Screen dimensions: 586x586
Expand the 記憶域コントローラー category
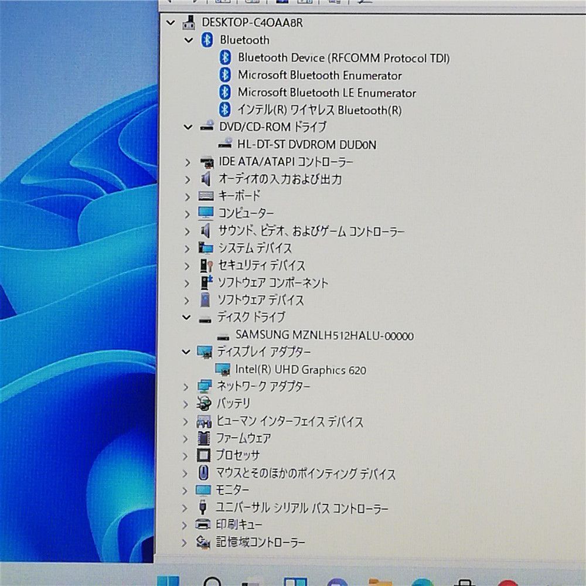pyautogui.click(x=184, y=543)
